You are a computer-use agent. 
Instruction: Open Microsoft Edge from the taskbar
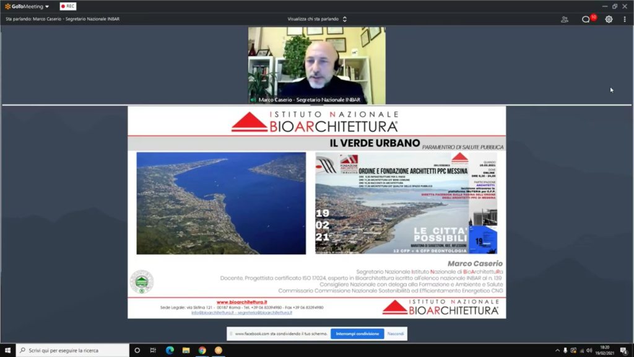pyautogui.click(x=170, y=350)
